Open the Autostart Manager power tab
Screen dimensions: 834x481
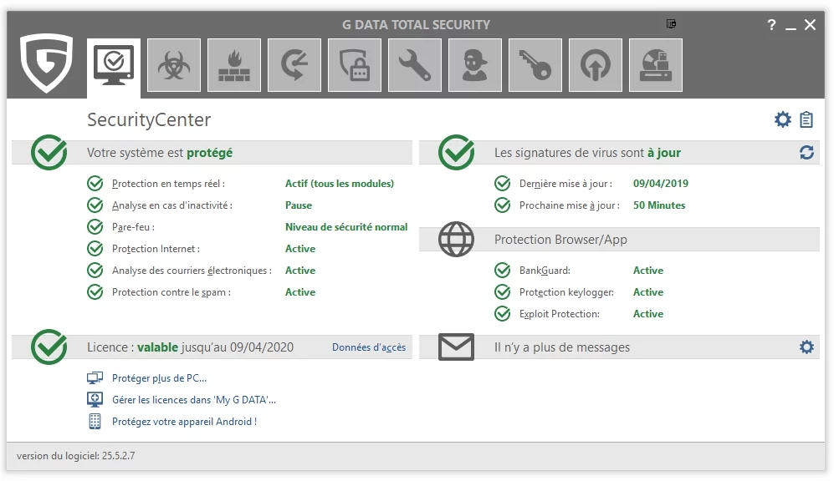(x=596, y=65)
